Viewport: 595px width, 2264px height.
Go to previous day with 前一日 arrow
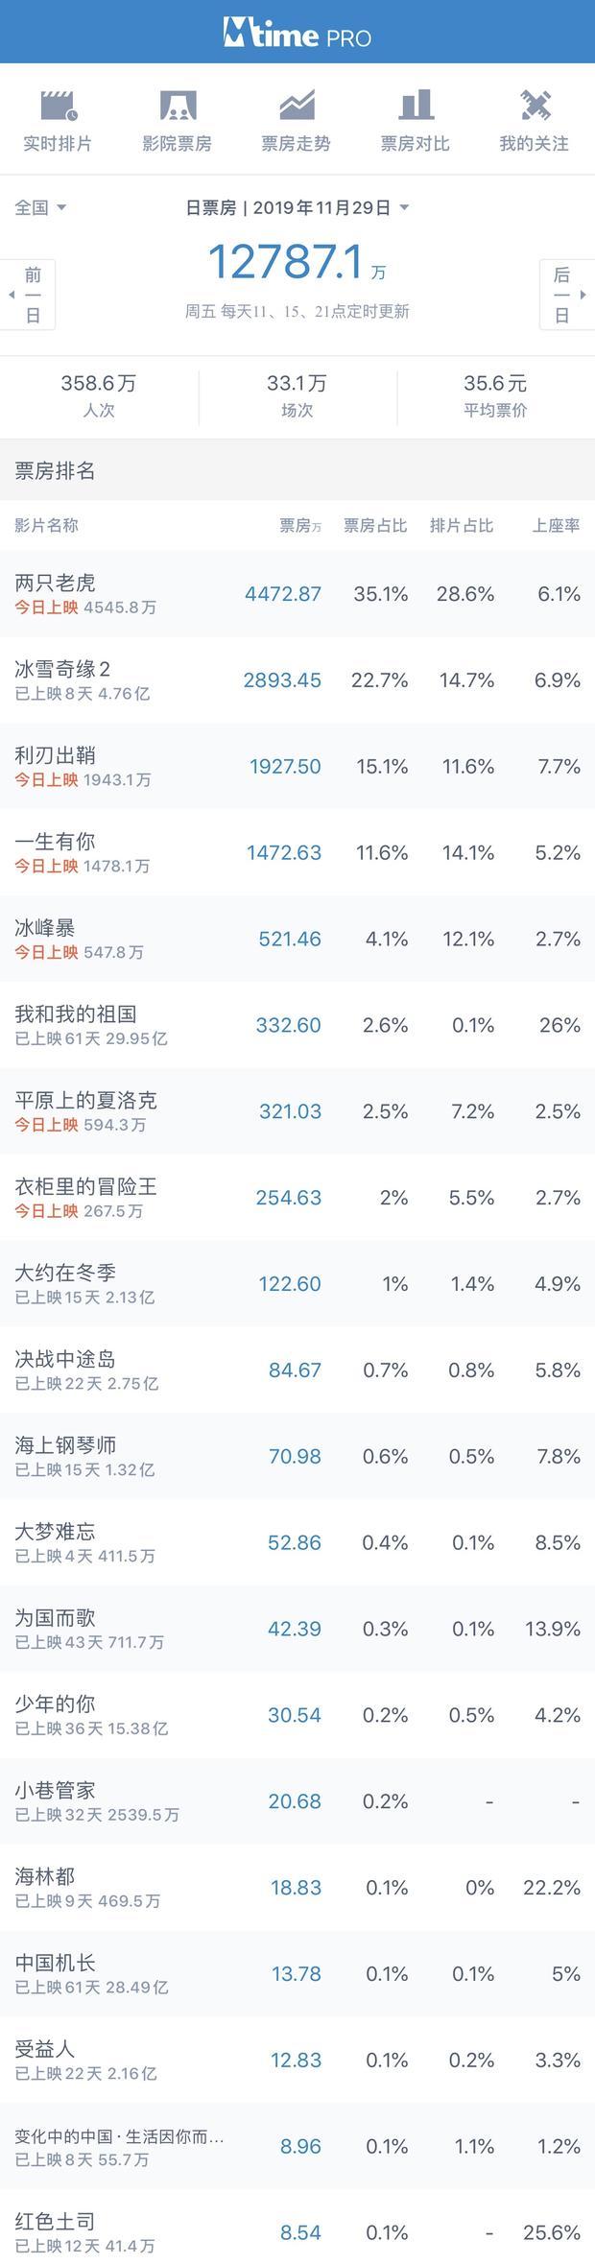(x=27, y=295)
